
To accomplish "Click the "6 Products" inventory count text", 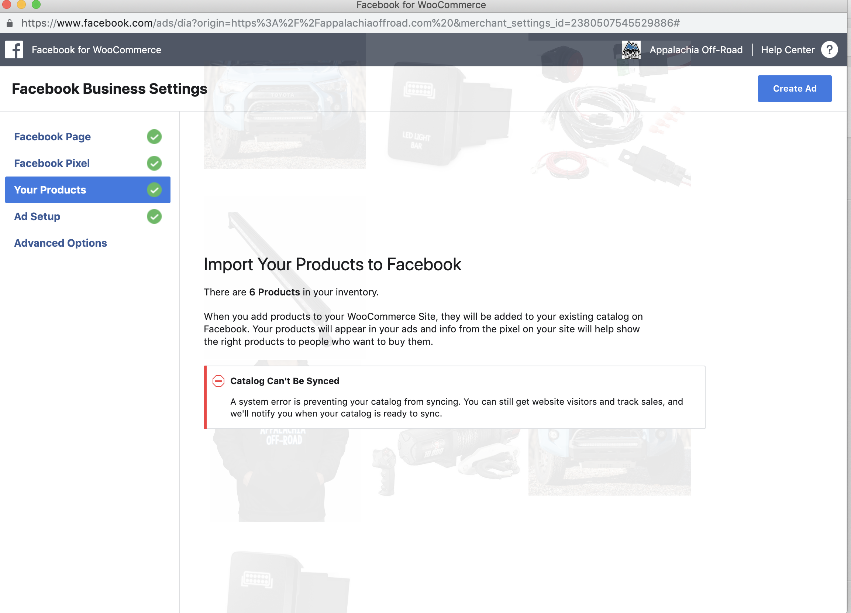I will [x=275, y=292].
